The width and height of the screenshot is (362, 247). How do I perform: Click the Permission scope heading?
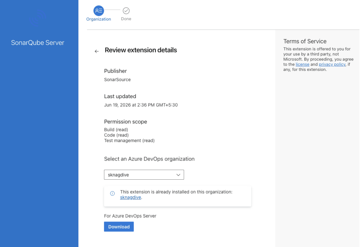125,122
